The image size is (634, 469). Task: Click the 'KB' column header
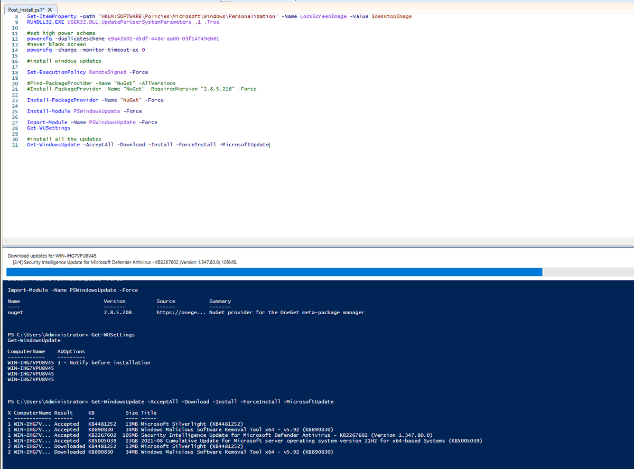click(91, 412)
